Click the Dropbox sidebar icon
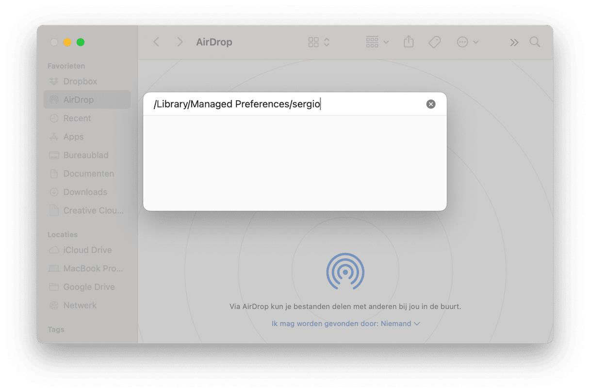 coord(54,81)
